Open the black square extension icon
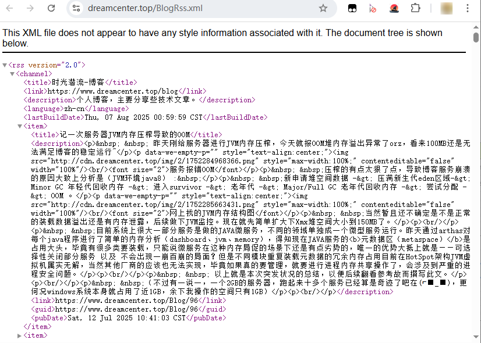The width and height of the screenshot is (481, 343). tap(352, 8)
